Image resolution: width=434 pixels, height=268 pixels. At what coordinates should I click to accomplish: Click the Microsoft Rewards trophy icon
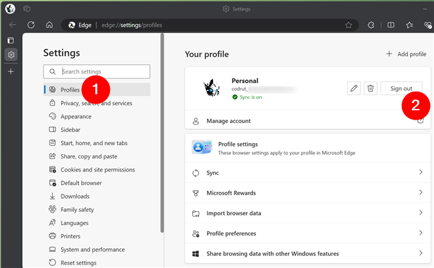[196, 193]
